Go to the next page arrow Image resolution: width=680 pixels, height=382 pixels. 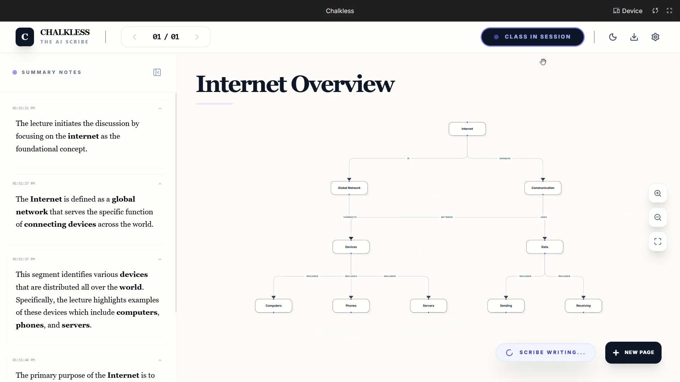[197, 37]
